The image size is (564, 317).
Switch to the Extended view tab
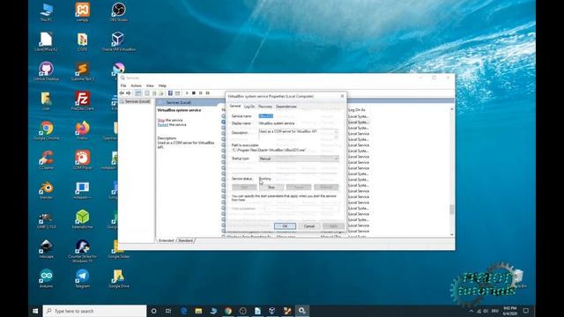coord(167,240)
